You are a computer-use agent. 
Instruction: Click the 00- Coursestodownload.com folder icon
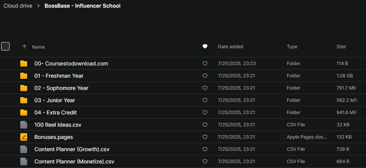pos(24,64)
